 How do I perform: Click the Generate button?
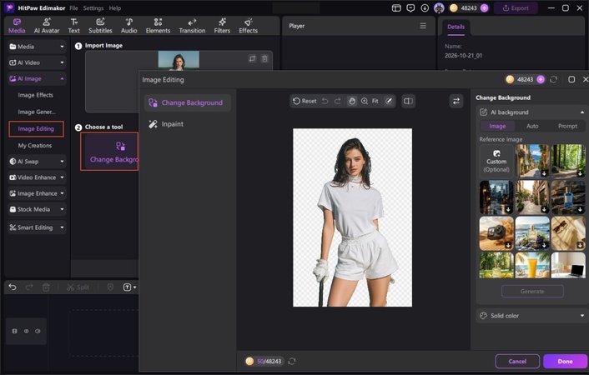532,292
